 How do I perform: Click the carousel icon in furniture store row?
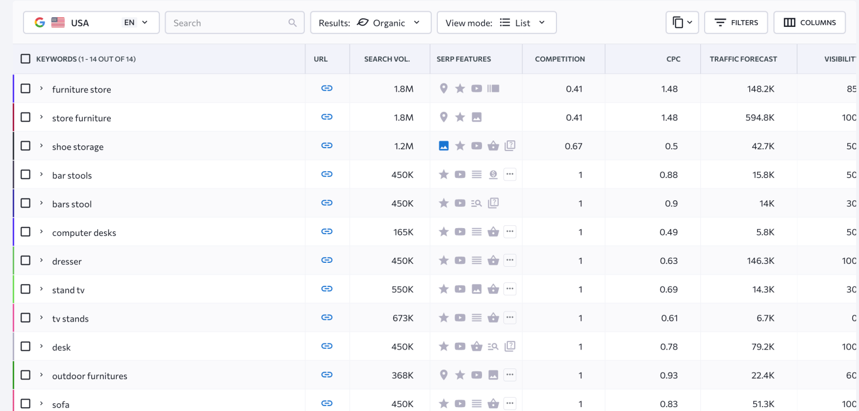[x=493, y=88]
